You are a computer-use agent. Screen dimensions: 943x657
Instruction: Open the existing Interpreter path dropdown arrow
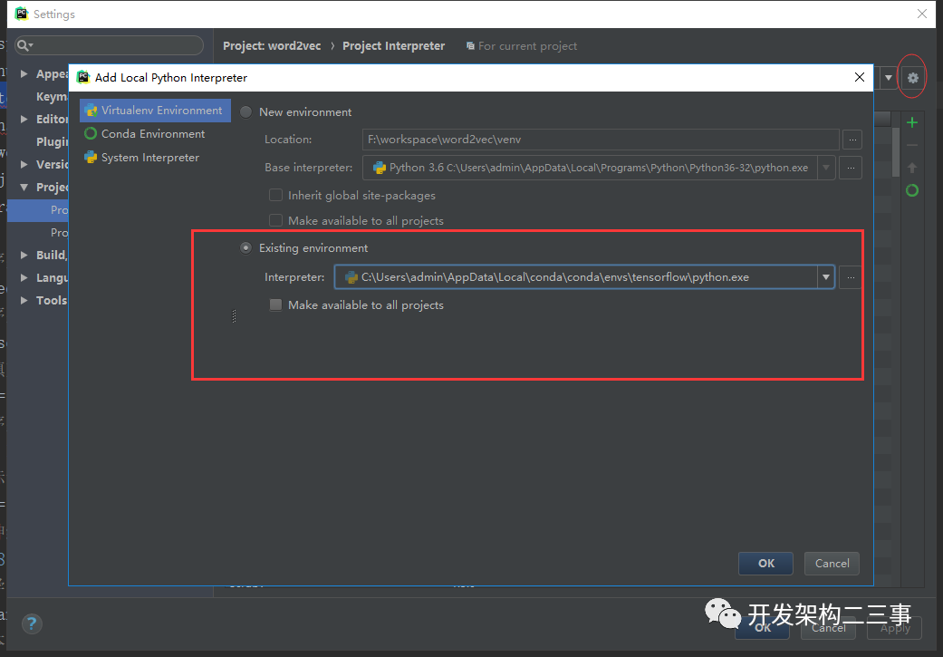tap(826, 277)
